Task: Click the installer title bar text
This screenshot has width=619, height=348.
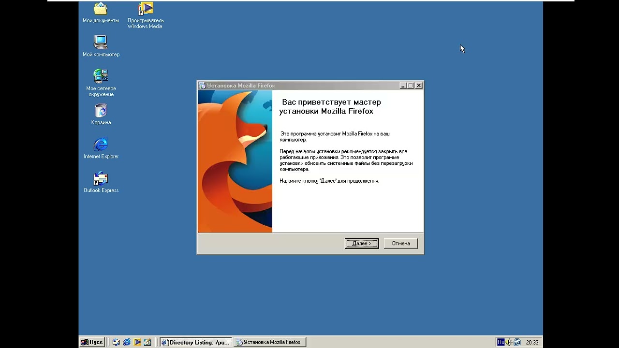Action: point(241,86)
